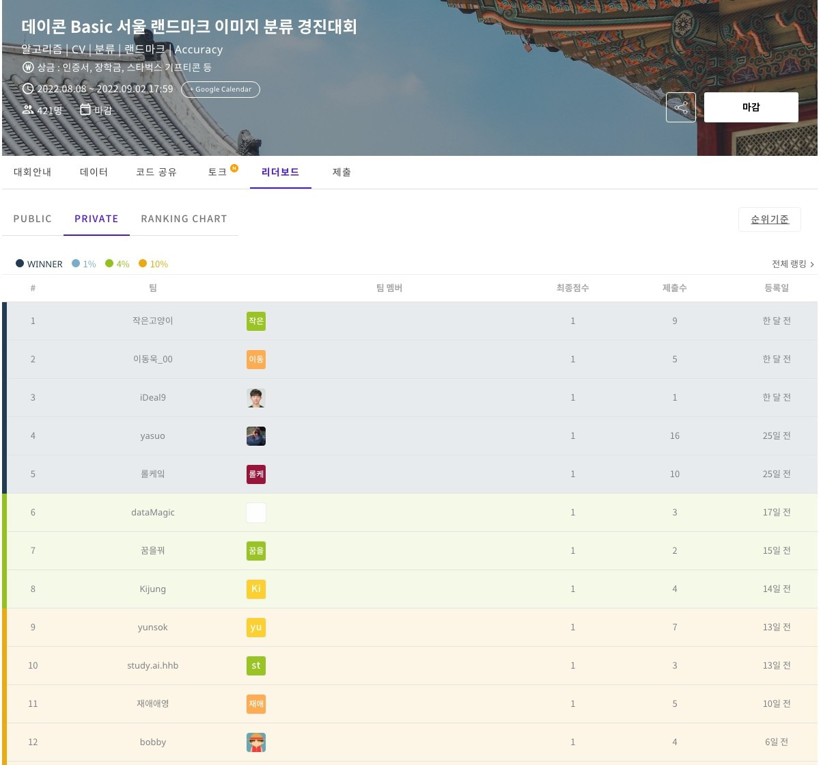The height and width of the screenshot is (765, 821).
Task: Click yunsok's yellow avatar icon
Action: tap(256, 627)
